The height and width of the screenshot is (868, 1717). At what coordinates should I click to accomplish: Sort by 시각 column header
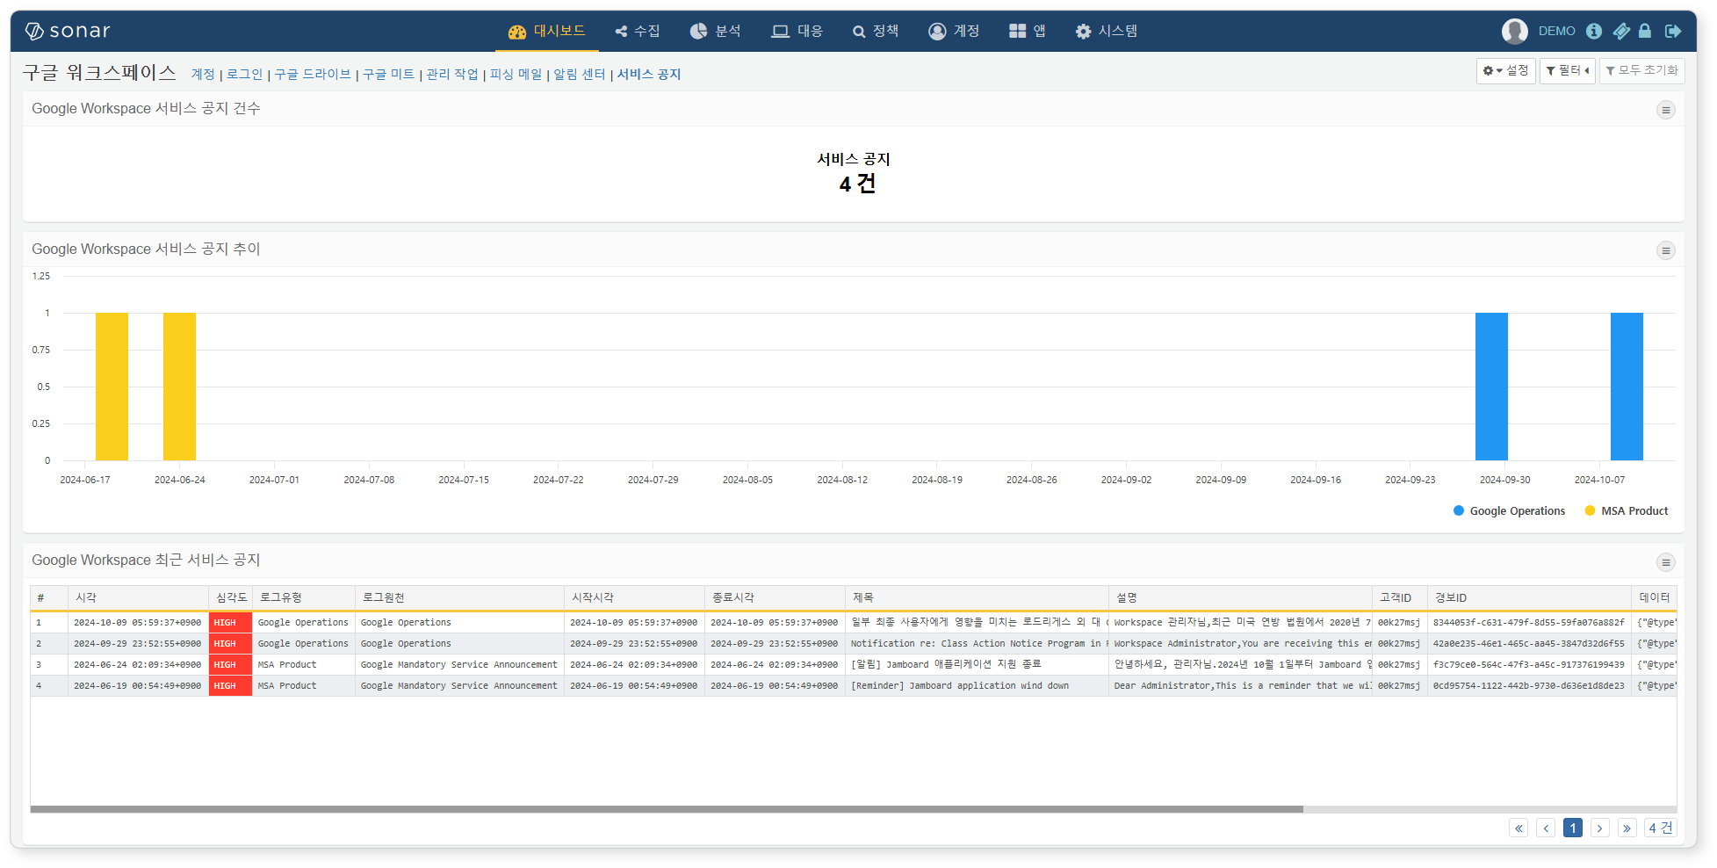pos(138,597)
